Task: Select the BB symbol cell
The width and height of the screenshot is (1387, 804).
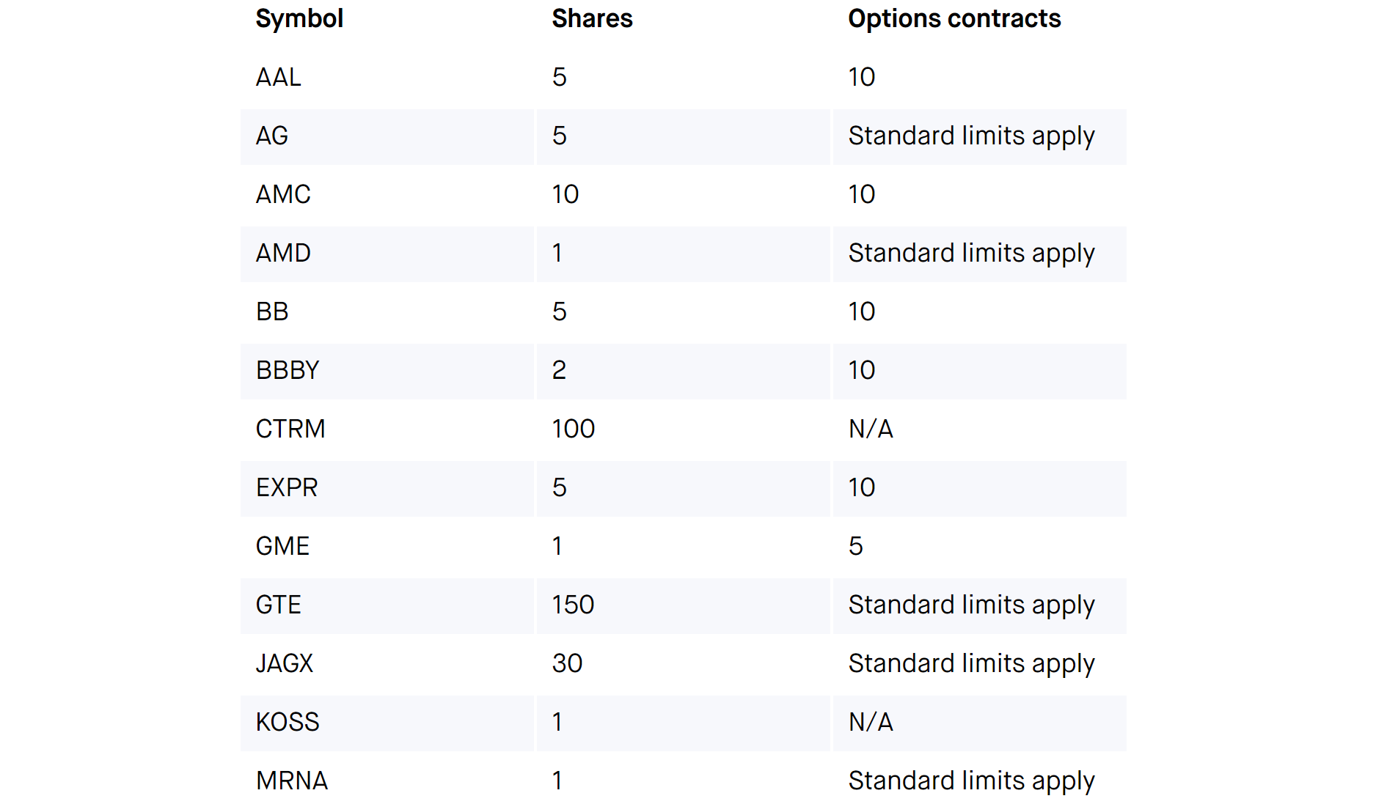Action: [x=272, y=312]
